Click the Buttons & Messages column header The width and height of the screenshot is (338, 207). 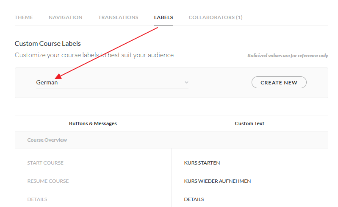pos(93,123)
